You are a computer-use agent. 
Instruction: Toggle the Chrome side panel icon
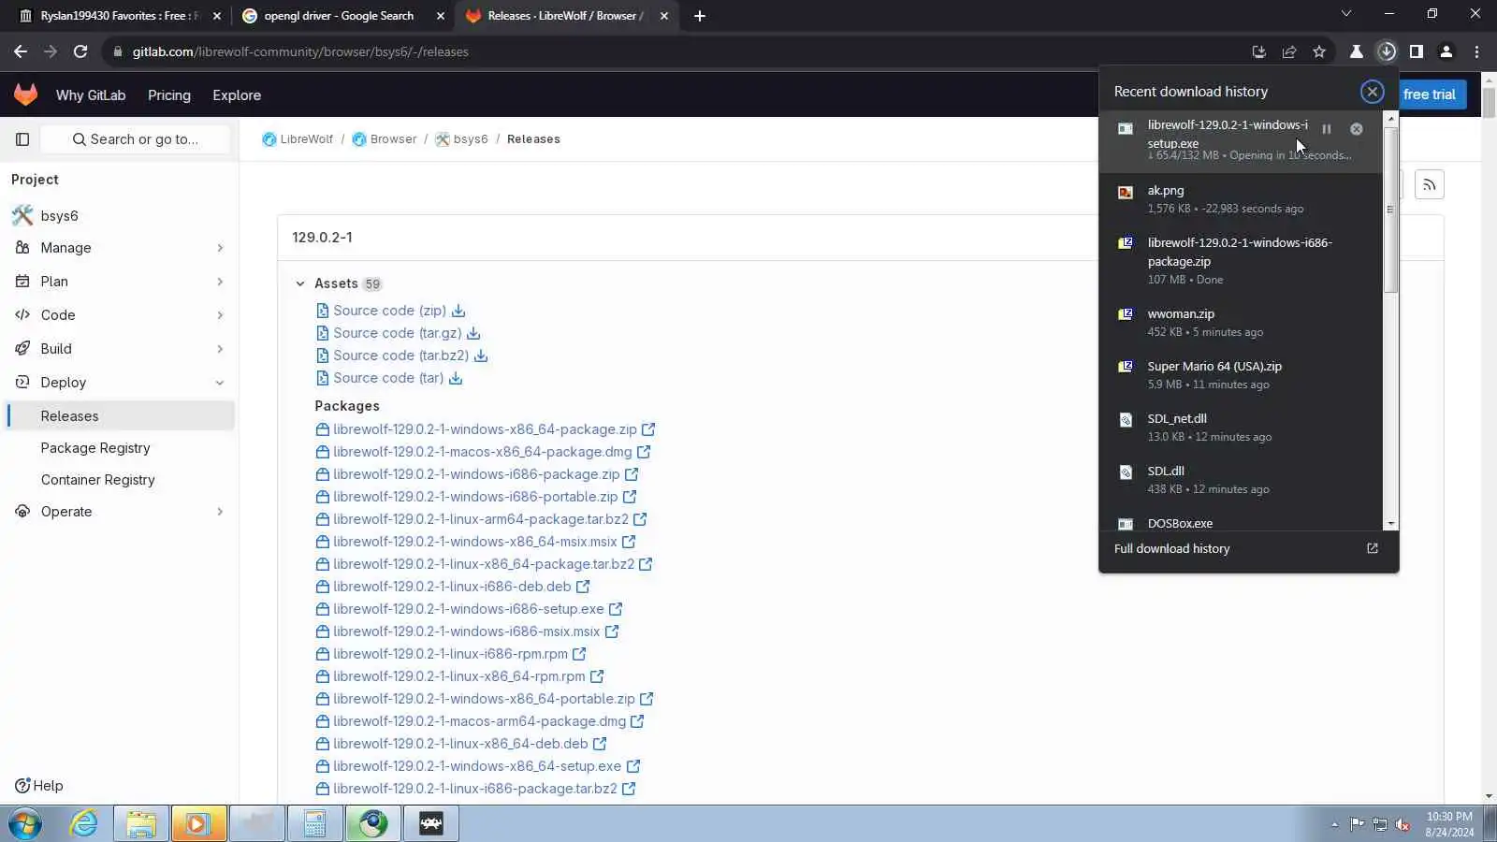click(1416, 51)
